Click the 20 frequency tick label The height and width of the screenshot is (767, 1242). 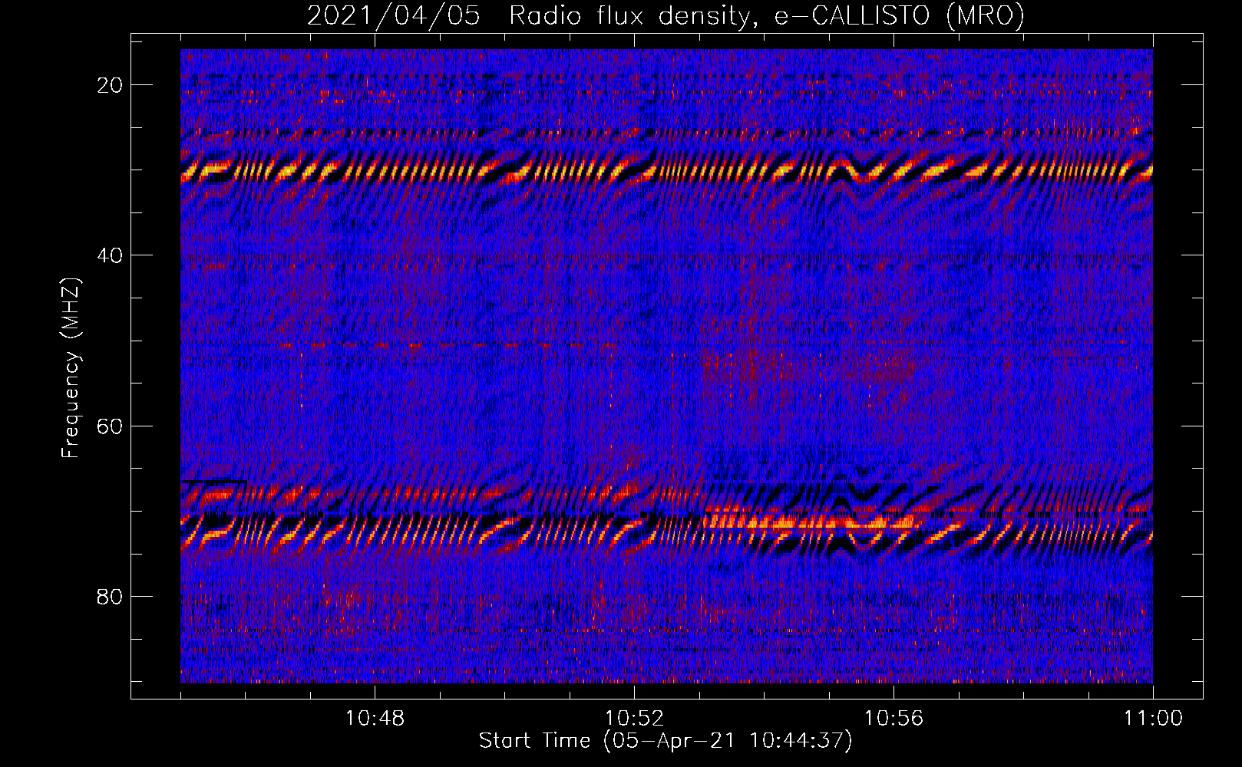tap(110, 85)
